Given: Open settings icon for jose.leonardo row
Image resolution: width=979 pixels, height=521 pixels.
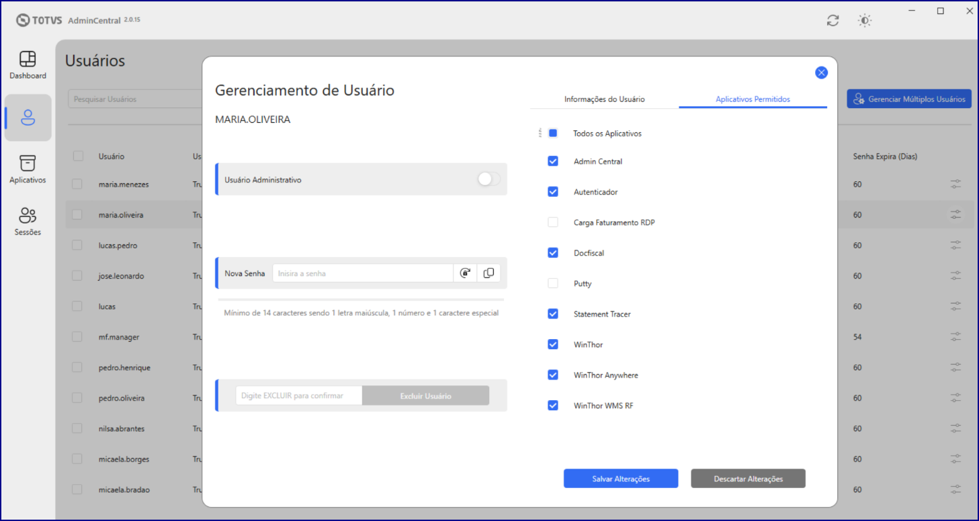Looking at the screenshot, I should (955, 276).
